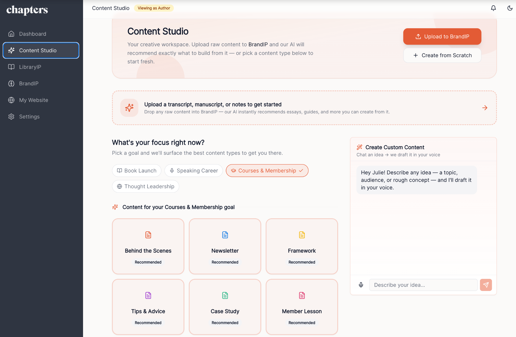Toggle dark mode with the moon icon
This screenshot has height=337, width=516.
(510, 8)
